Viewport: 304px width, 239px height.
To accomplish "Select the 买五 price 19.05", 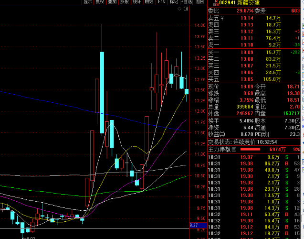I will (247, 79).
